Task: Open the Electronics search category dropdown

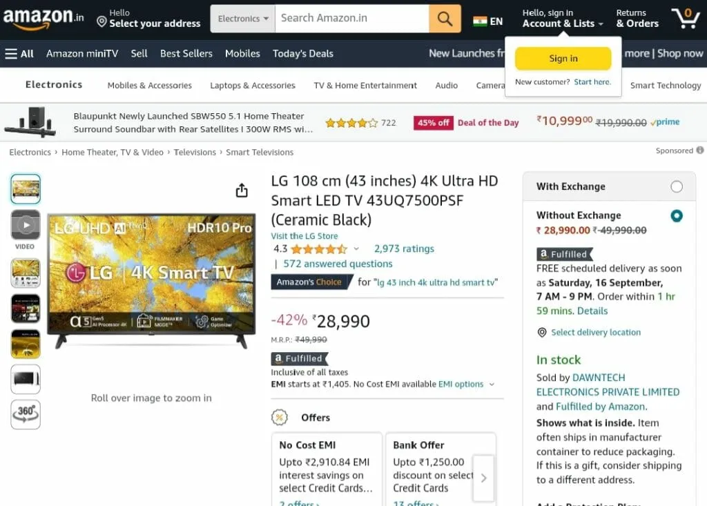Action: [242, 19]
